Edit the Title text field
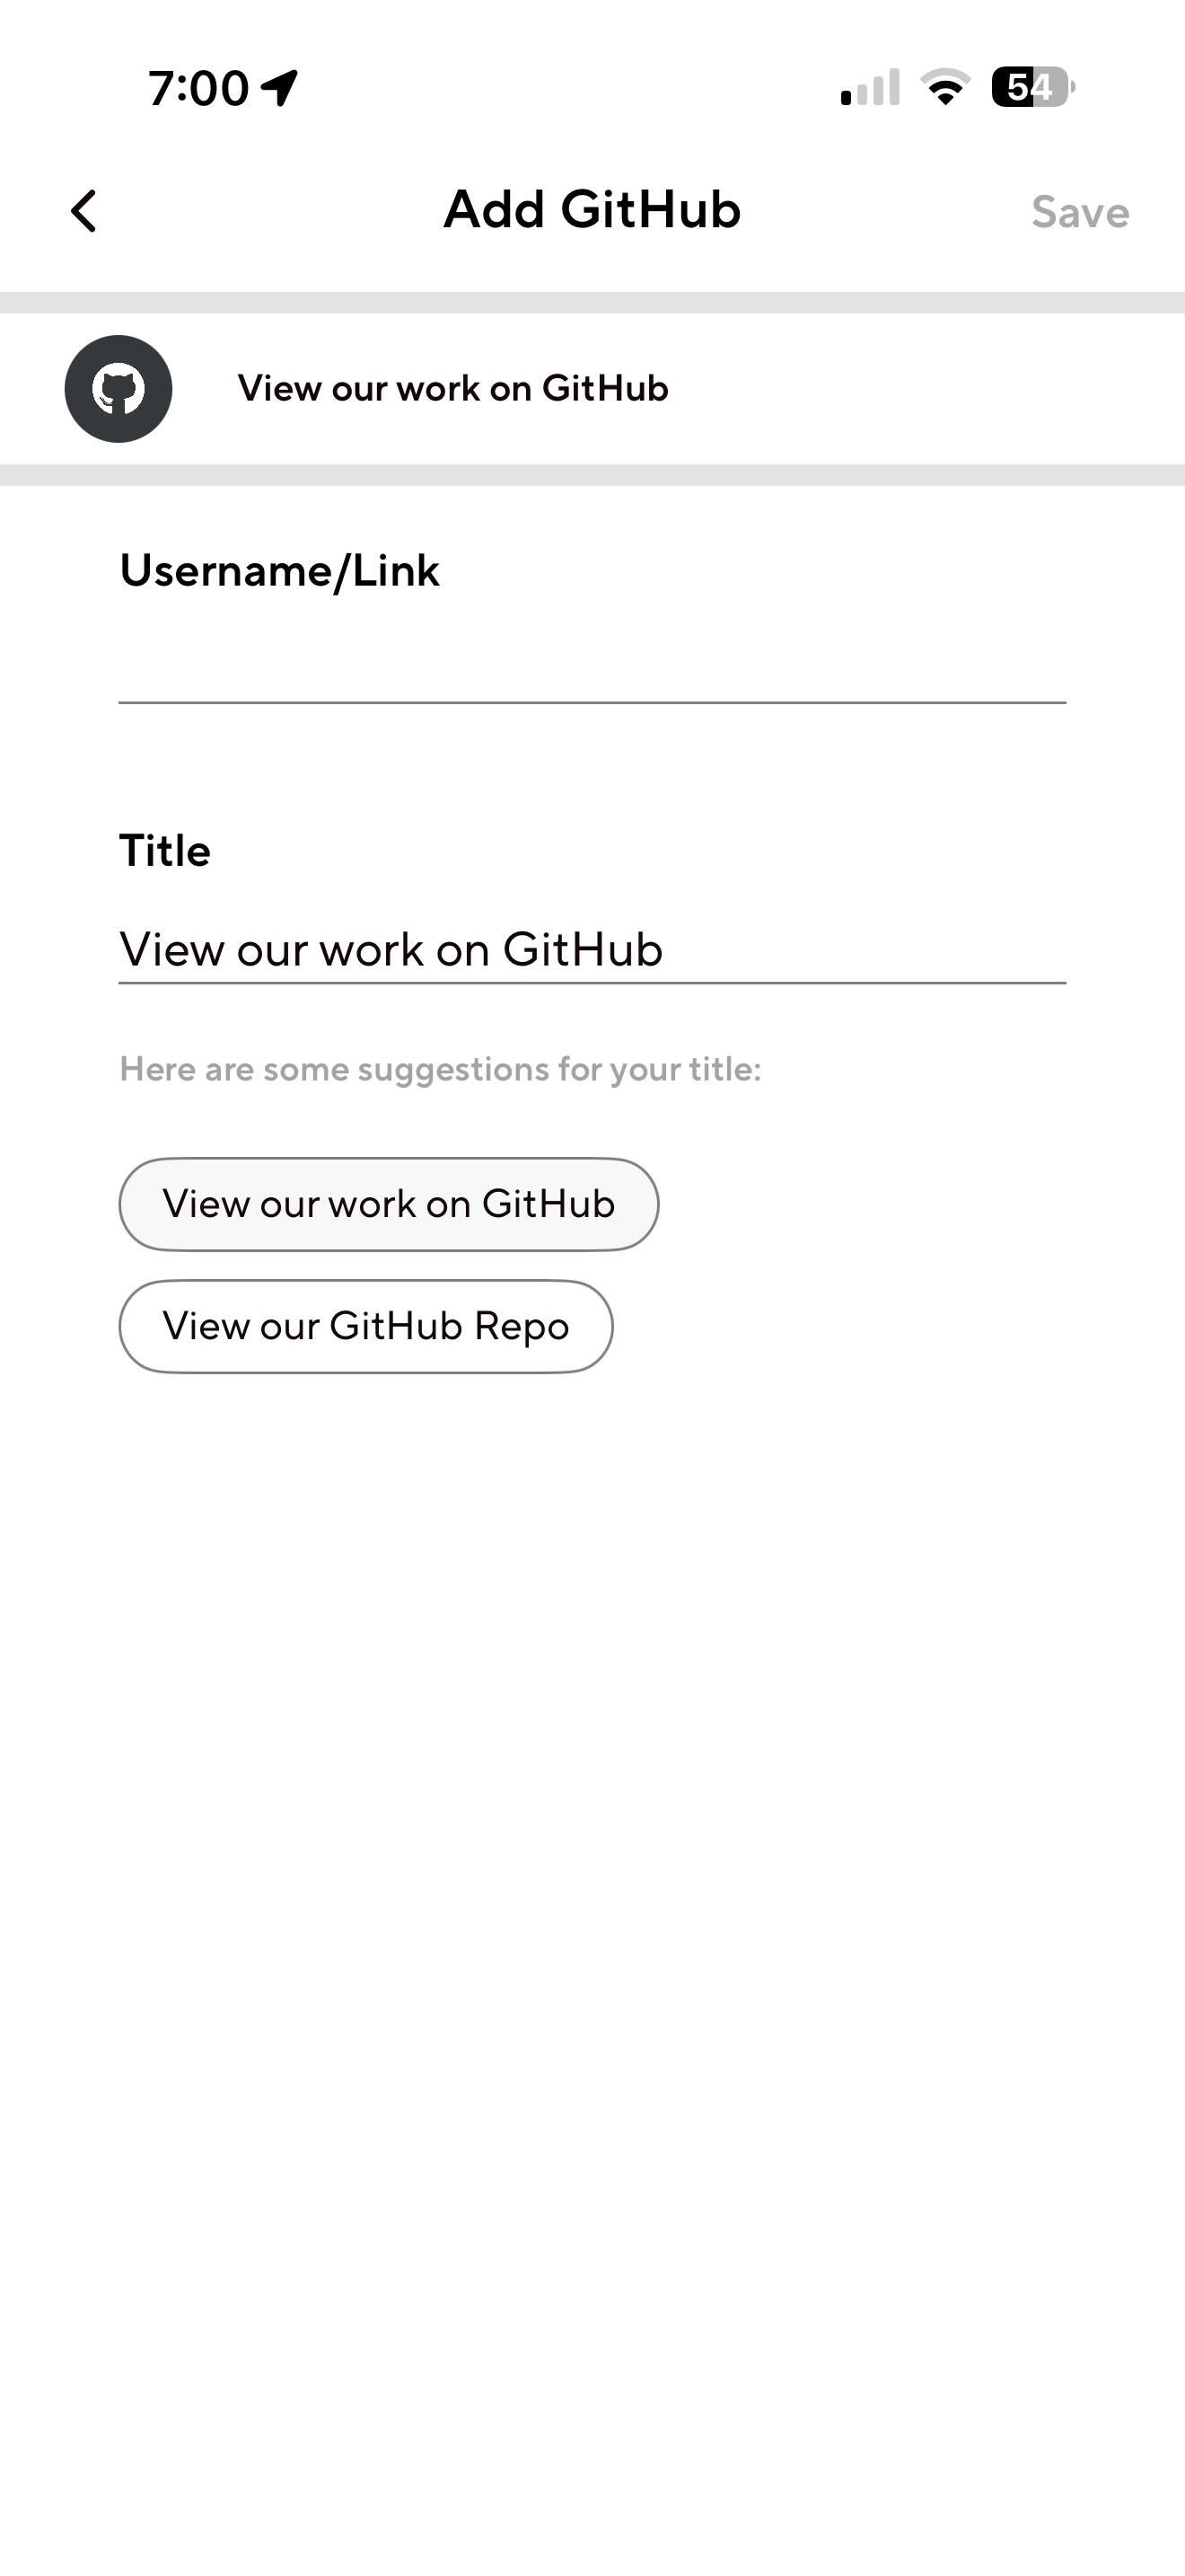Screen dimensions: 1185x2576 point(592,949)
